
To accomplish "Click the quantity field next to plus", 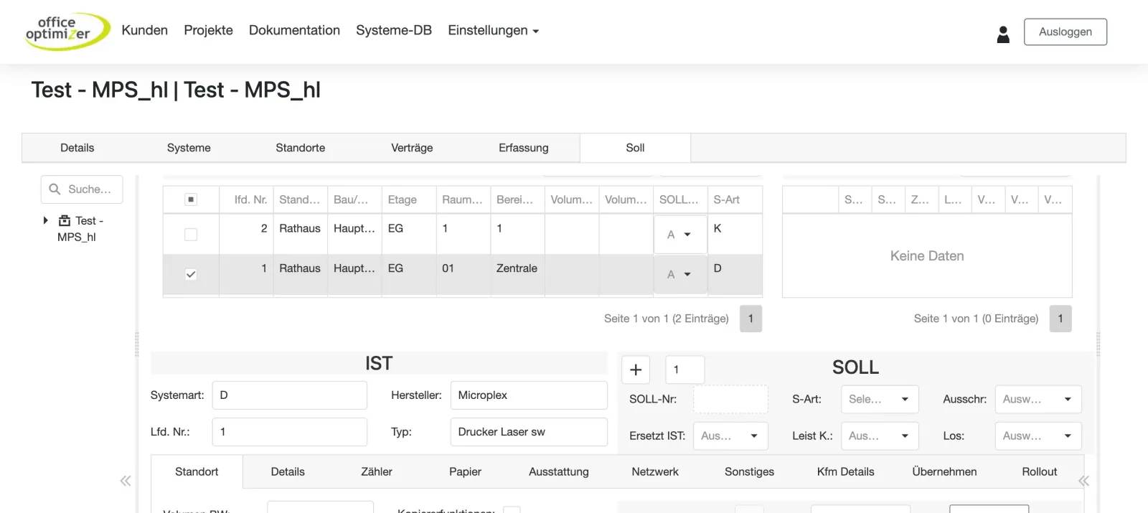I will click(684, 370).
